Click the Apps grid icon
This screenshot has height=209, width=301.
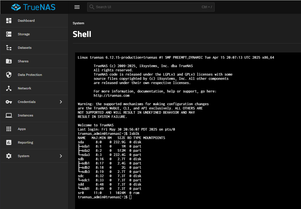pyautogui.click(x=9, y=129)
